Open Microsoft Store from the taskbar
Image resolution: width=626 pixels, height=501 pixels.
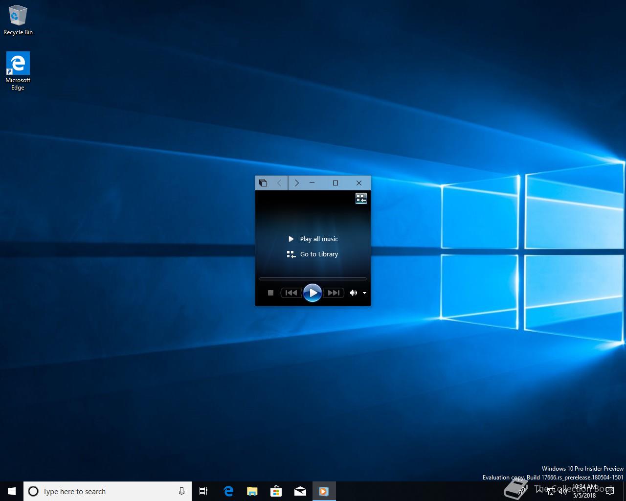pyautogui.click(x=276, y=491)
